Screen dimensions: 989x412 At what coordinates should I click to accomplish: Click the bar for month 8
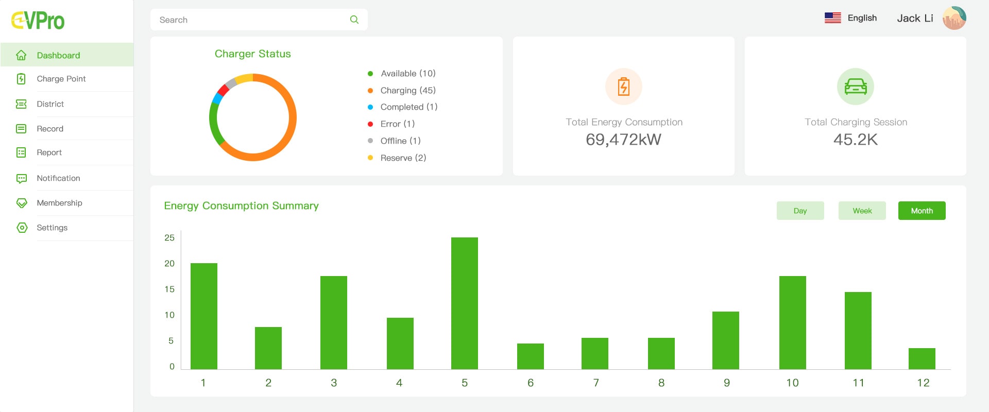(x=661, y=353)
